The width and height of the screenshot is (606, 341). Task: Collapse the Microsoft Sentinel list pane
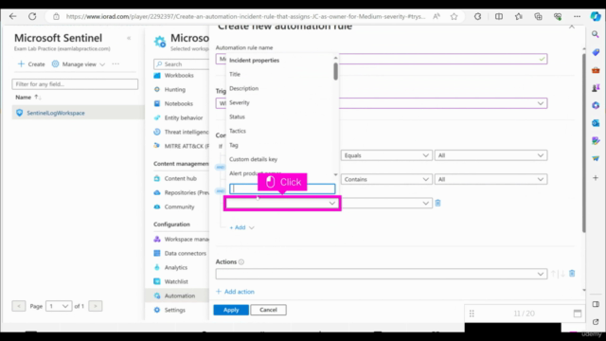tap(129, 38)
